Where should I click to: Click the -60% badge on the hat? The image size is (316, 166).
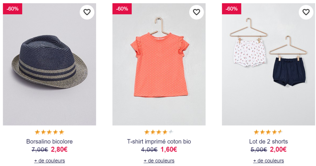tap(13, 9)
